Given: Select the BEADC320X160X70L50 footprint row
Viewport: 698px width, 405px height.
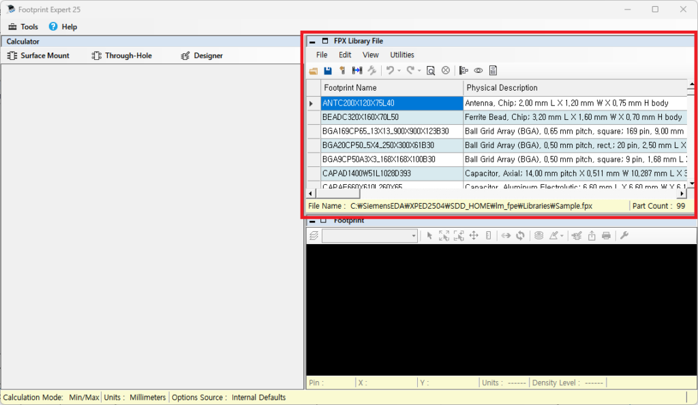Looking at the screenshot, I should [x=392, y=117].
